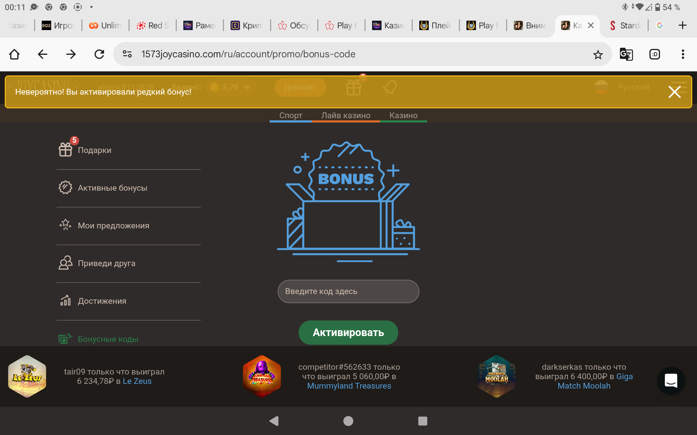697x435 pixels.
Task: Close the rare bonus notification banner
Action: pos(674,92)
